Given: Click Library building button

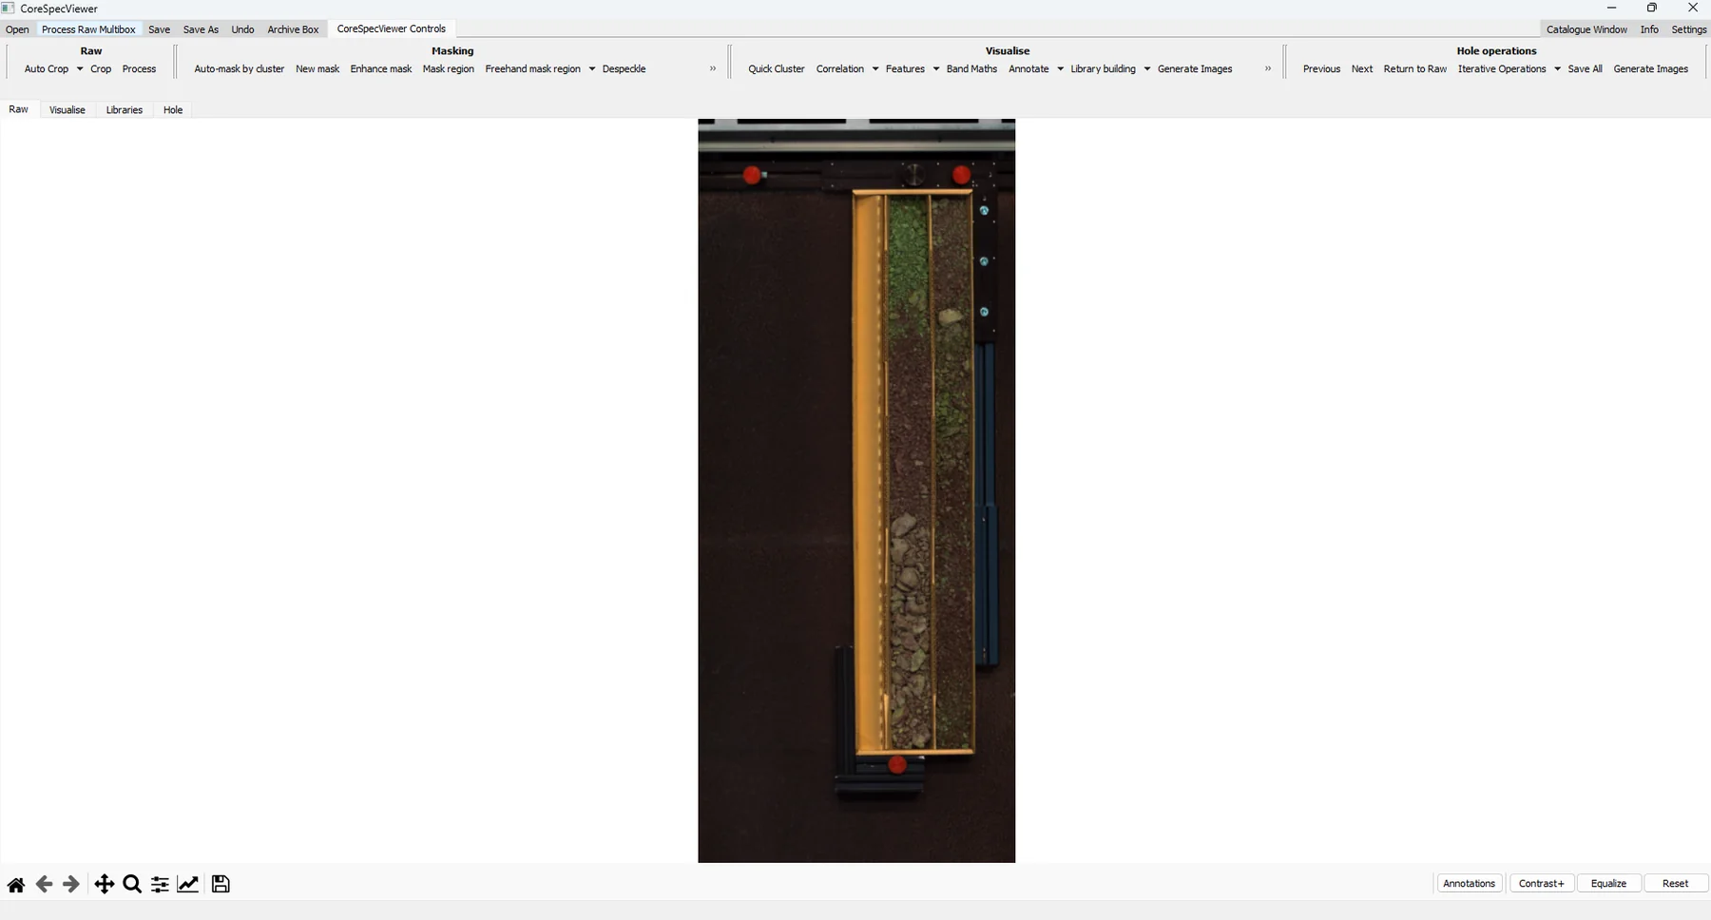Looking at the screenshot, I should coord(1103,69).
